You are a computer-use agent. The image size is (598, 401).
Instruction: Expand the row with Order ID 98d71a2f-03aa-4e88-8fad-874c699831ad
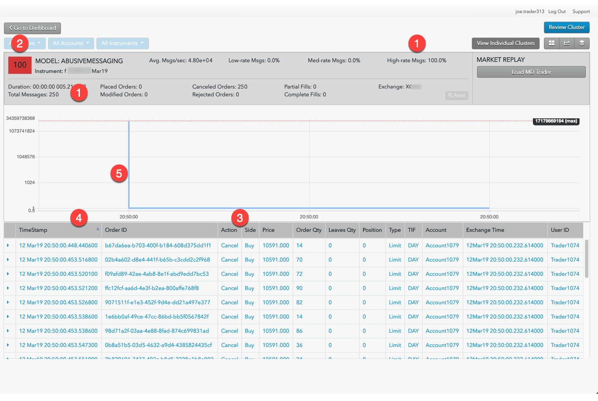(8, 331)
